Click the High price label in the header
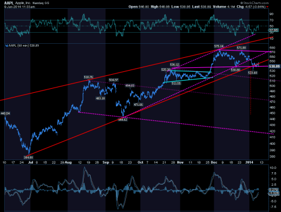Viewport: 281px width, 212px height. click(155, 6)
